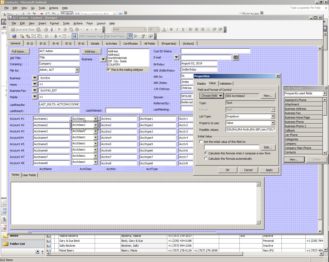
Task: Open 'Frequently-used fields' dropdown in Field Chooser
Action: 325,93
